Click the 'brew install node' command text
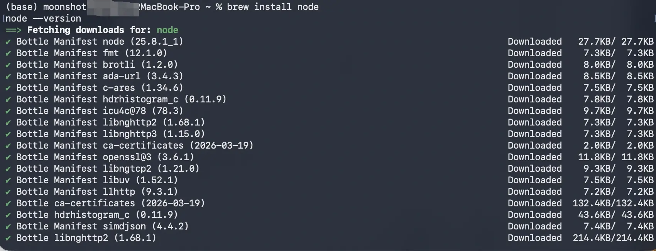 click(x=273, y=7)
